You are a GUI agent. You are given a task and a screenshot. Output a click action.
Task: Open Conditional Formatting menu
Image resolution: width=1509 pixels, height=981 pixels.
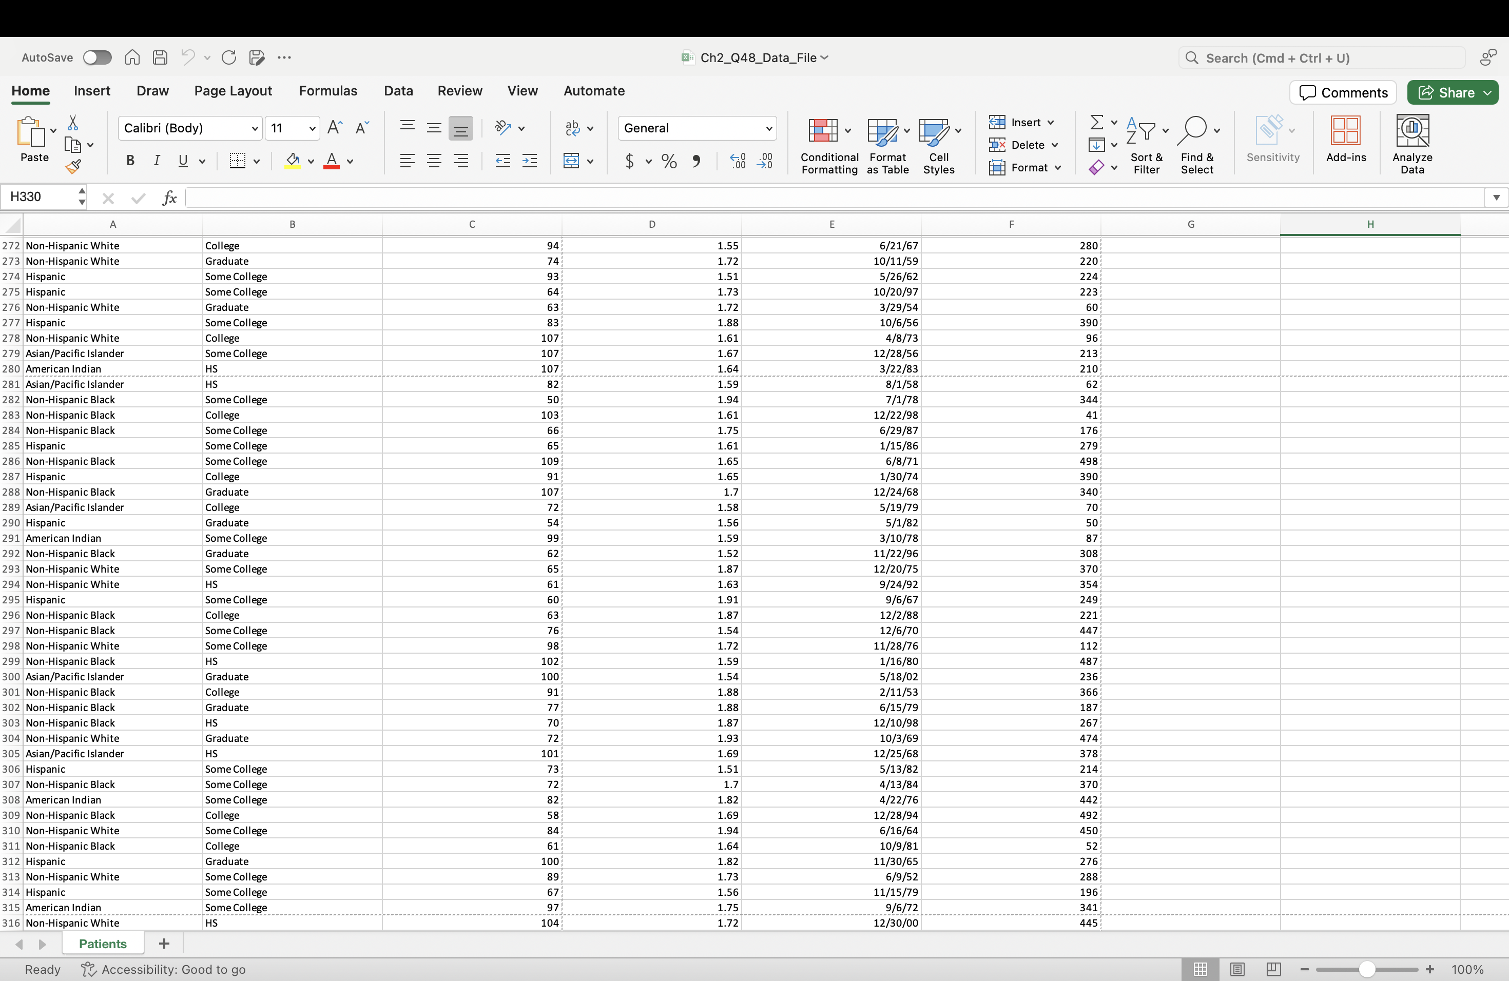[x=829, y=145]
